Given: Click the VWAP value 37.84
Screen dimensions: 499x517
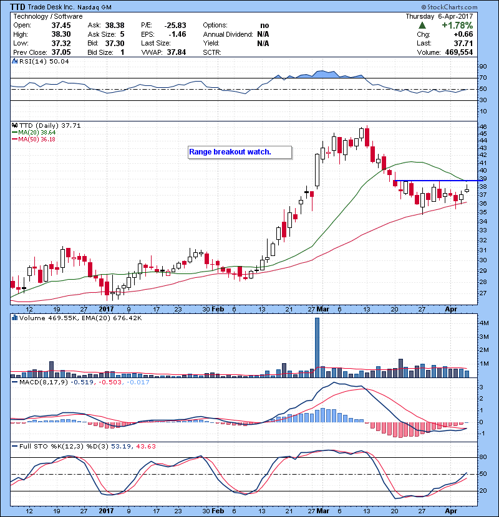Looking at the screenshot, I should pyautogui.click(x=177, y=52).
